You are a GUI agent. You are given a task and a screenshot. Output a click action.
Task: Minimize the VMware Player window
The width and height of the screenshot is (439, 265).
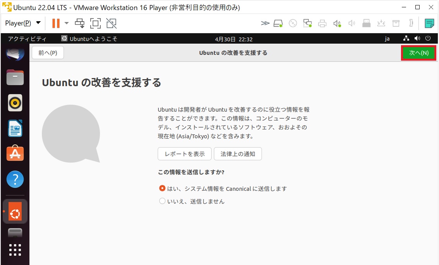[x=404, y=7]
